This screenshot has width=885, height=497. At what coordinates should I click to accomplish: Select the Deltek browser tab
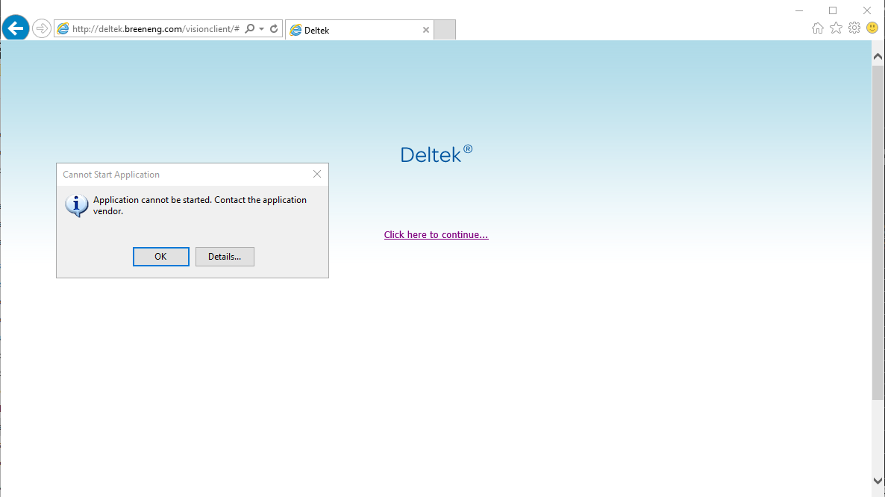coord(359,30)
